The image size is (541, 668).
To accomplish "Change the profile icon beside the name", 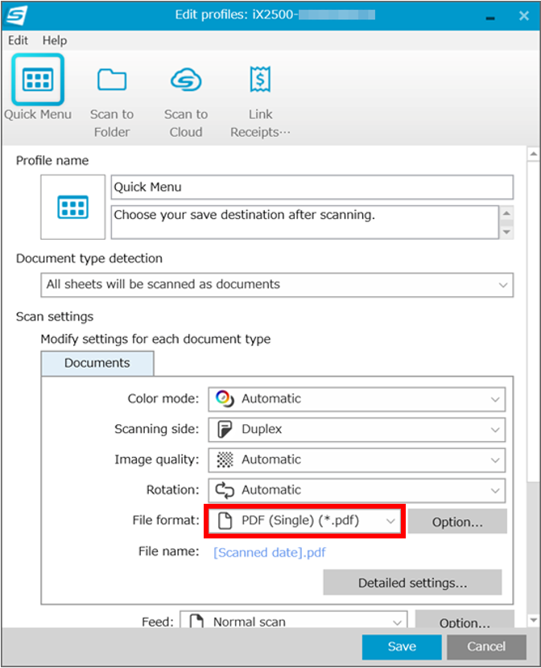I will click(x=72, y=207).
